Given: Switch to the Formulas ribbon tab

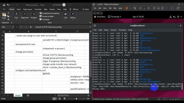Looking at the screenshot, I should click(38, 9).
